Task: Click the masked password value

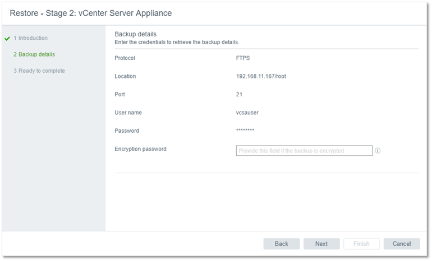Action: 245,130
